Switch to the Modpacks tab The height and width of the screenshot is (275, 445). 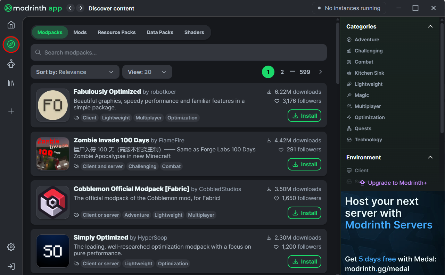pos(50,32)
